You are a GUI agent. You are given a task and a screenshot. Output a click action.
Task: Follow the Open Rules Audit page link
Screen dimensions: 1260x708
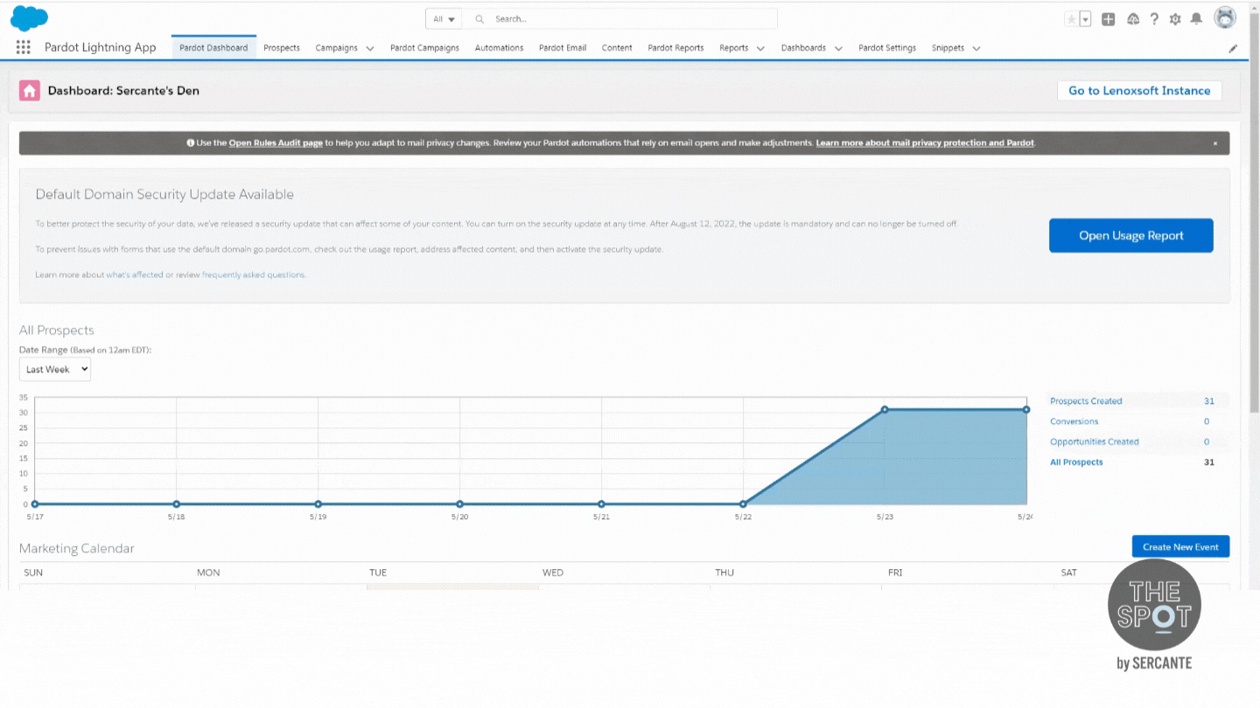tap(276, 142)
